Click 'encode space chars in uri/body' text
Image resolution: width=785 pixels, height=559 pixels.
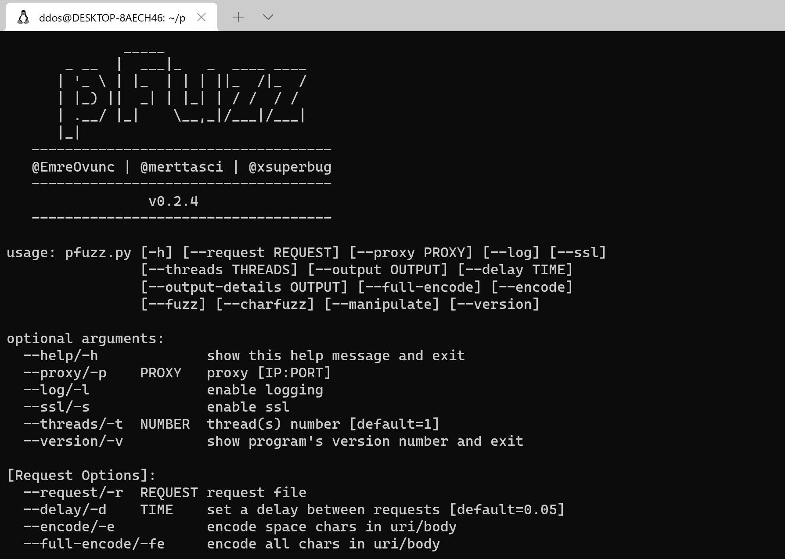(332, 527)
